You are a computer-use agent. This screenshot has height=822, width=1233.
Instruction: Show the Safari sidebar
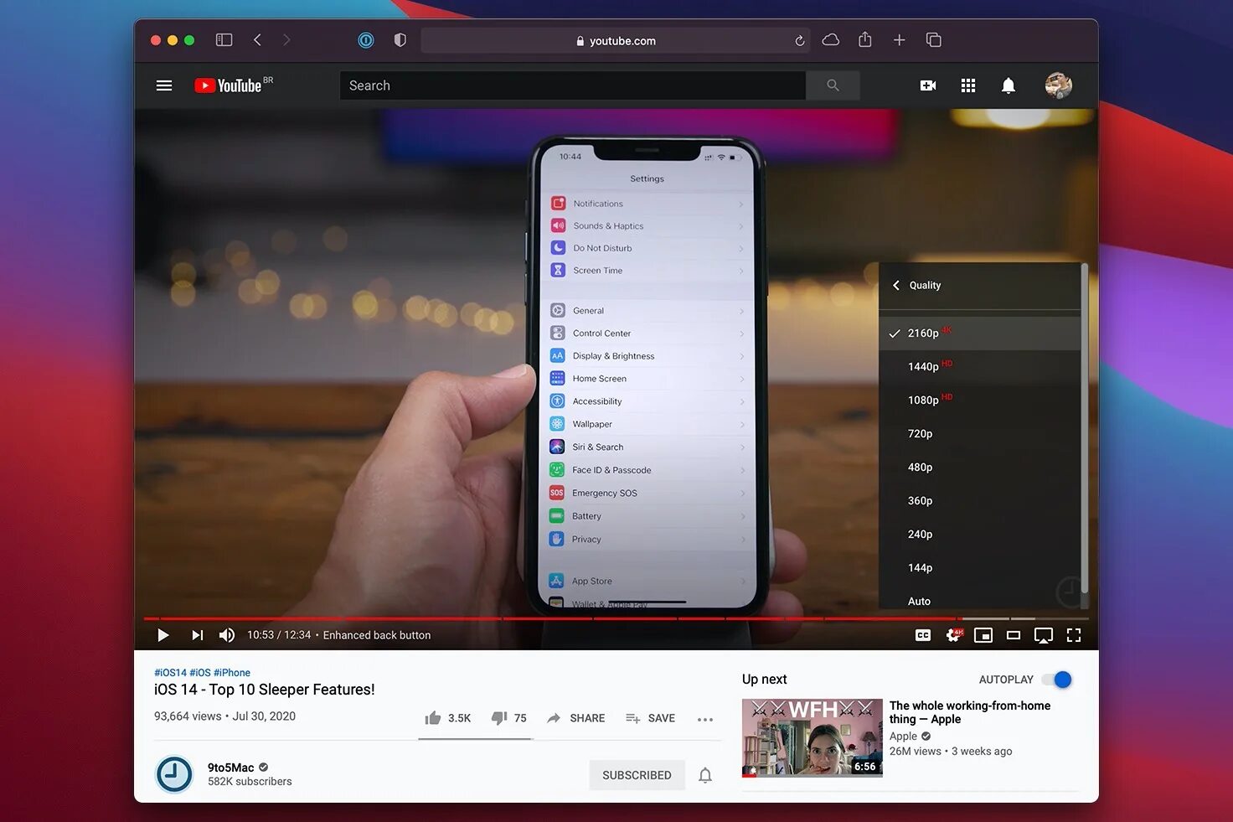coord(224,40)
